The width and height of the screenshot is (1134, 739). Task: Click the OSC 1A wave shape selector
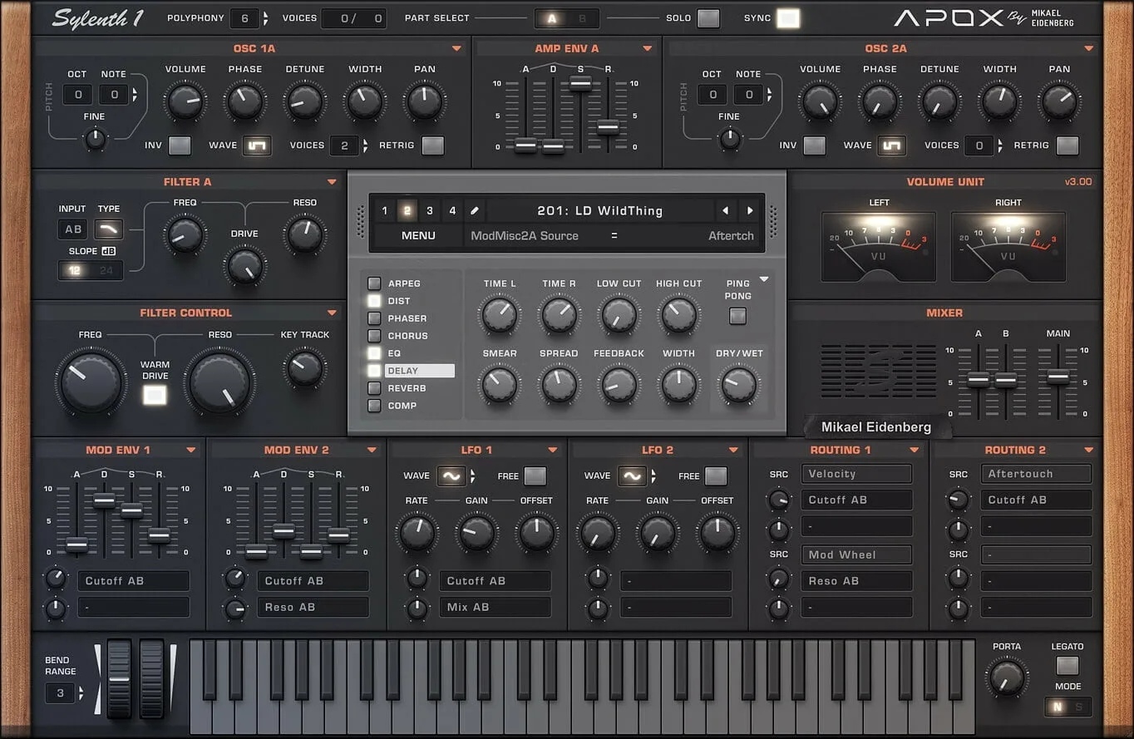coord(257,145)
